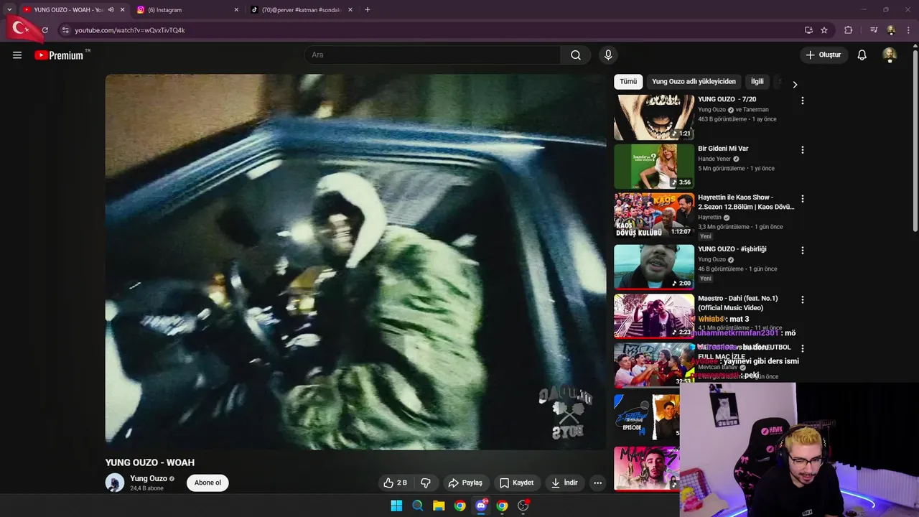Select the İlgili filter chip
The height and width of the screenshot is (517, 919).
[757, 82]
